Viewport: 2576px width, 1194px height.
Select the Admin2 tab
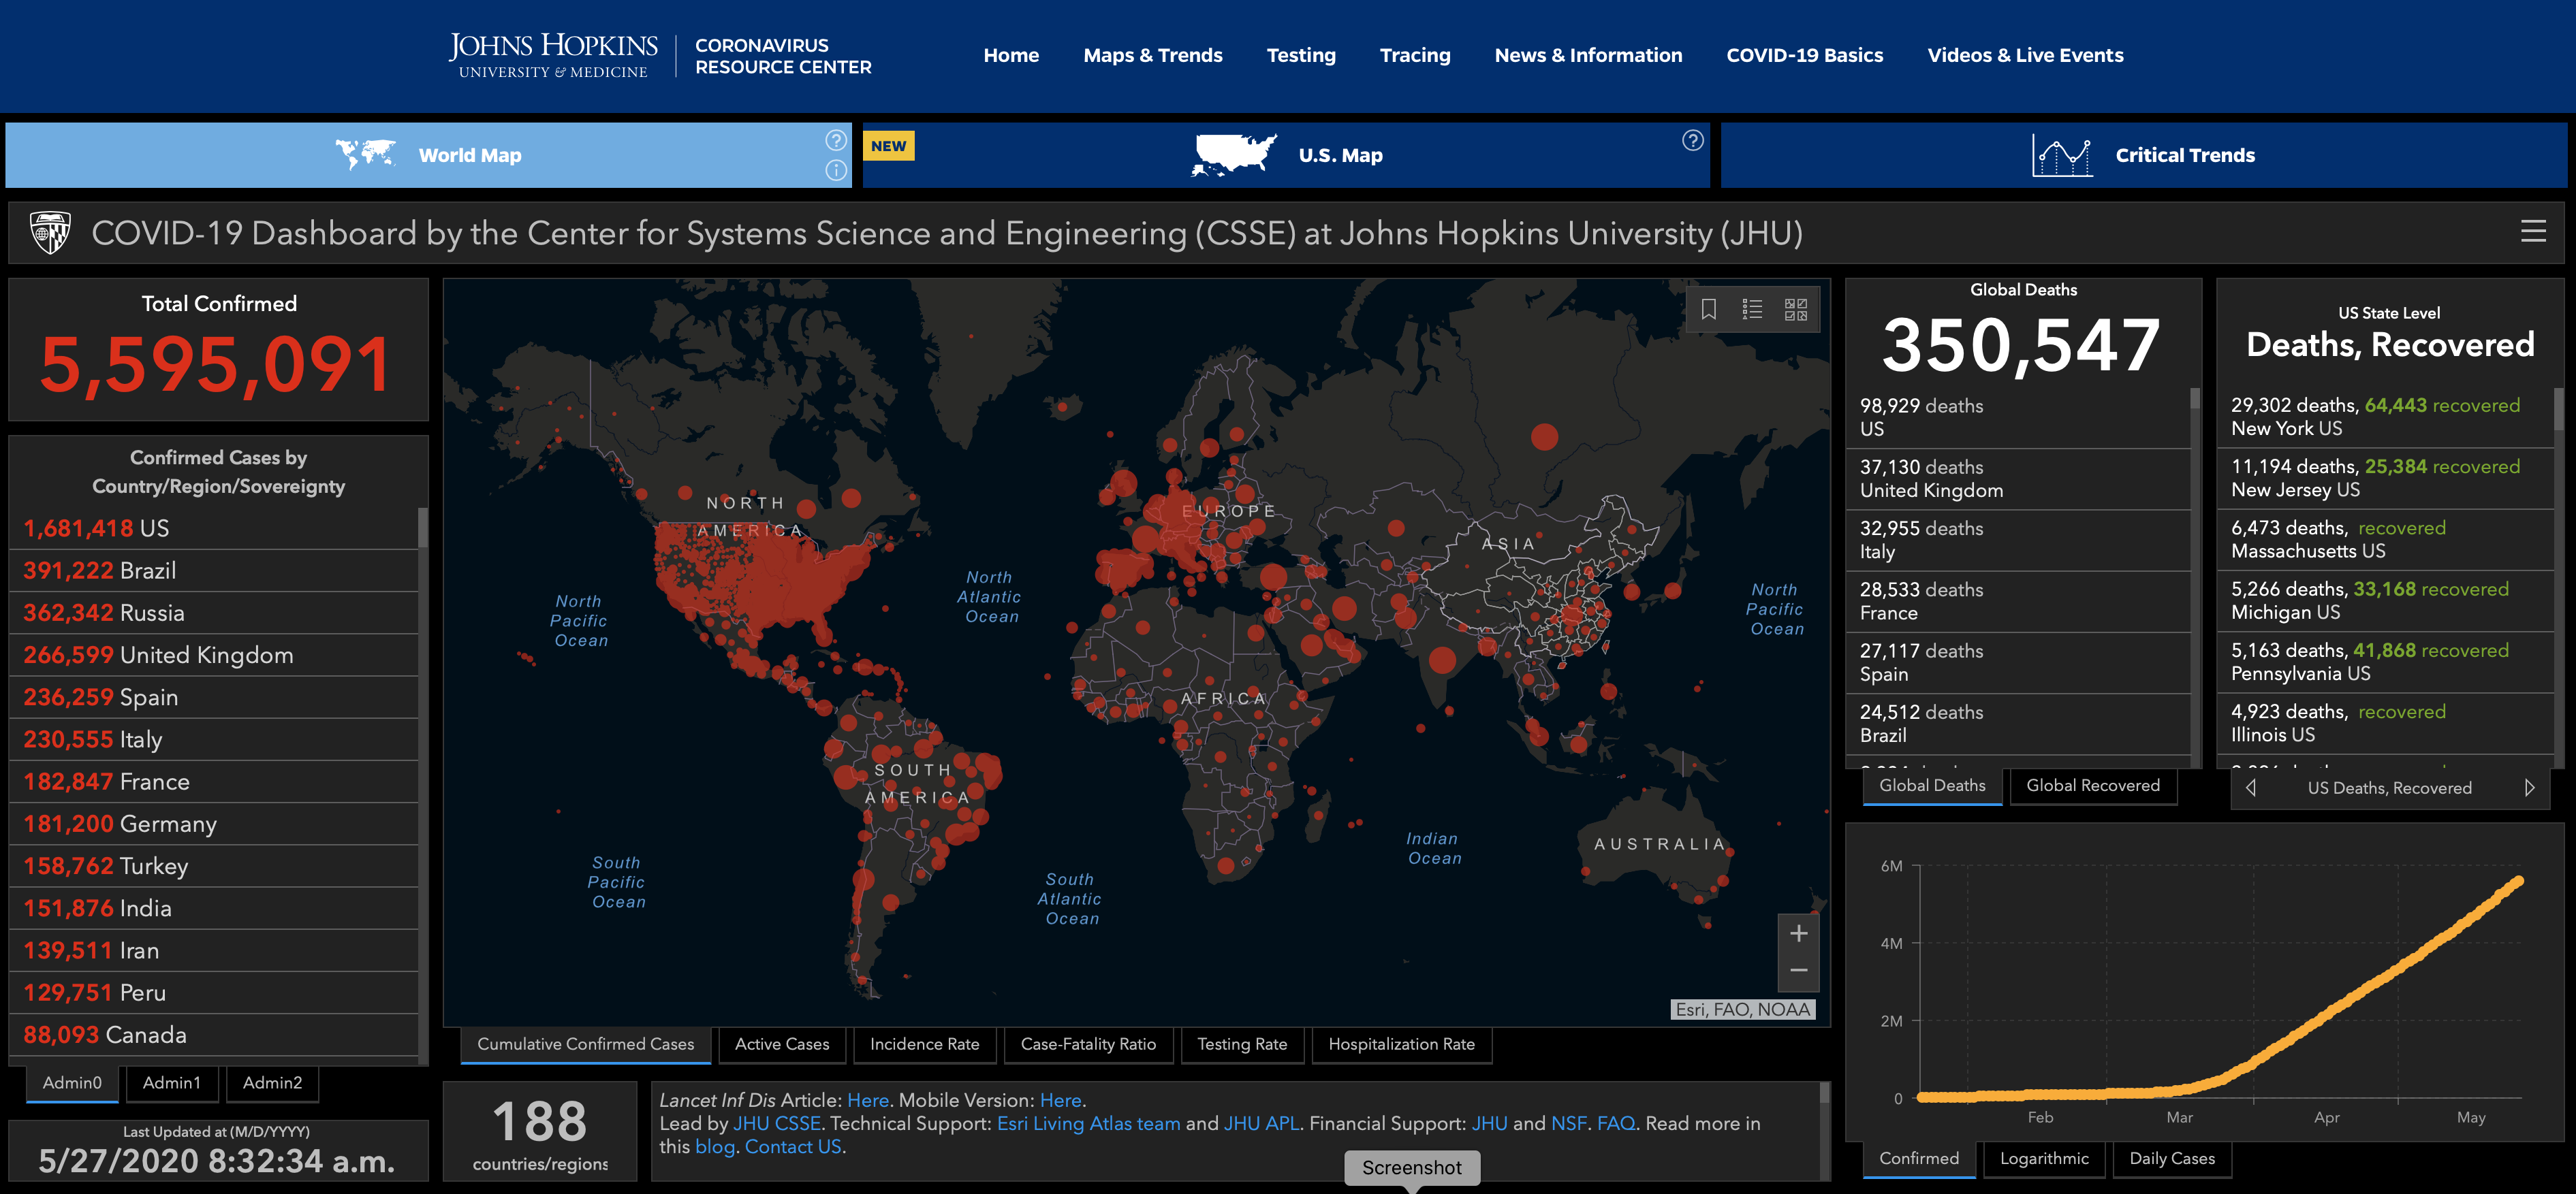coord(272,1083)
